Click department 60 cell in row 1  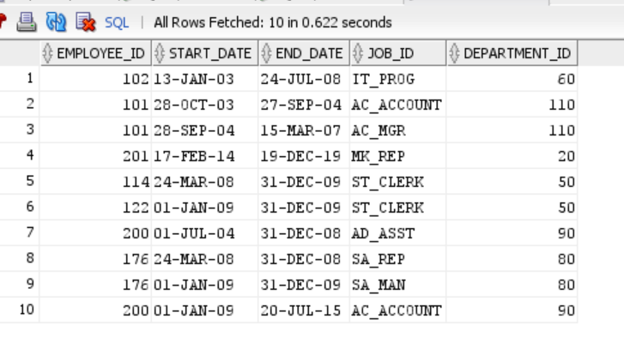point(512,79)
